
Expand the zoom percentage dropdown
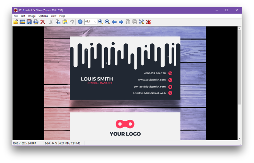coord(95,22)
